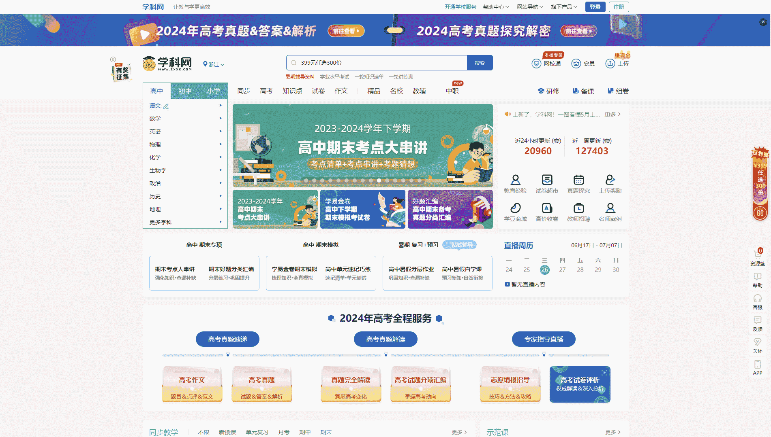This screenshot has height=437, width=771.
Task: Click the search input field
Action: click(377, 63)
